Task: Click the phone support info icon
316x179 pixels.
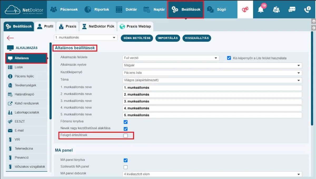Action: point(307,9)
